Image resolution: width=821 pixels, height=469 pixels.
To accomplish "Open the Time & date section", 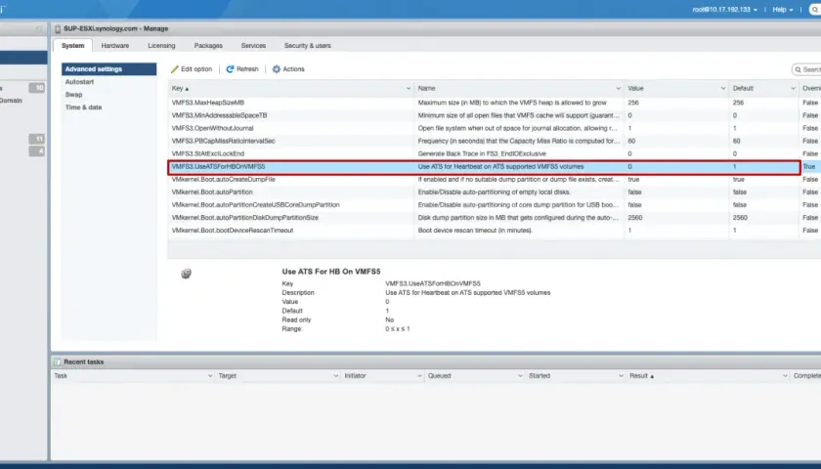I will pyautogui.click(x=83, y=107).
